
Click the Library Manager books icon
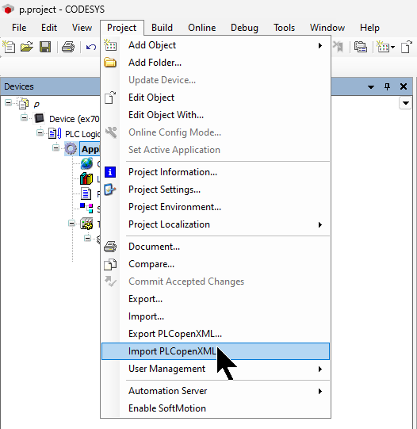click(86, 179)
